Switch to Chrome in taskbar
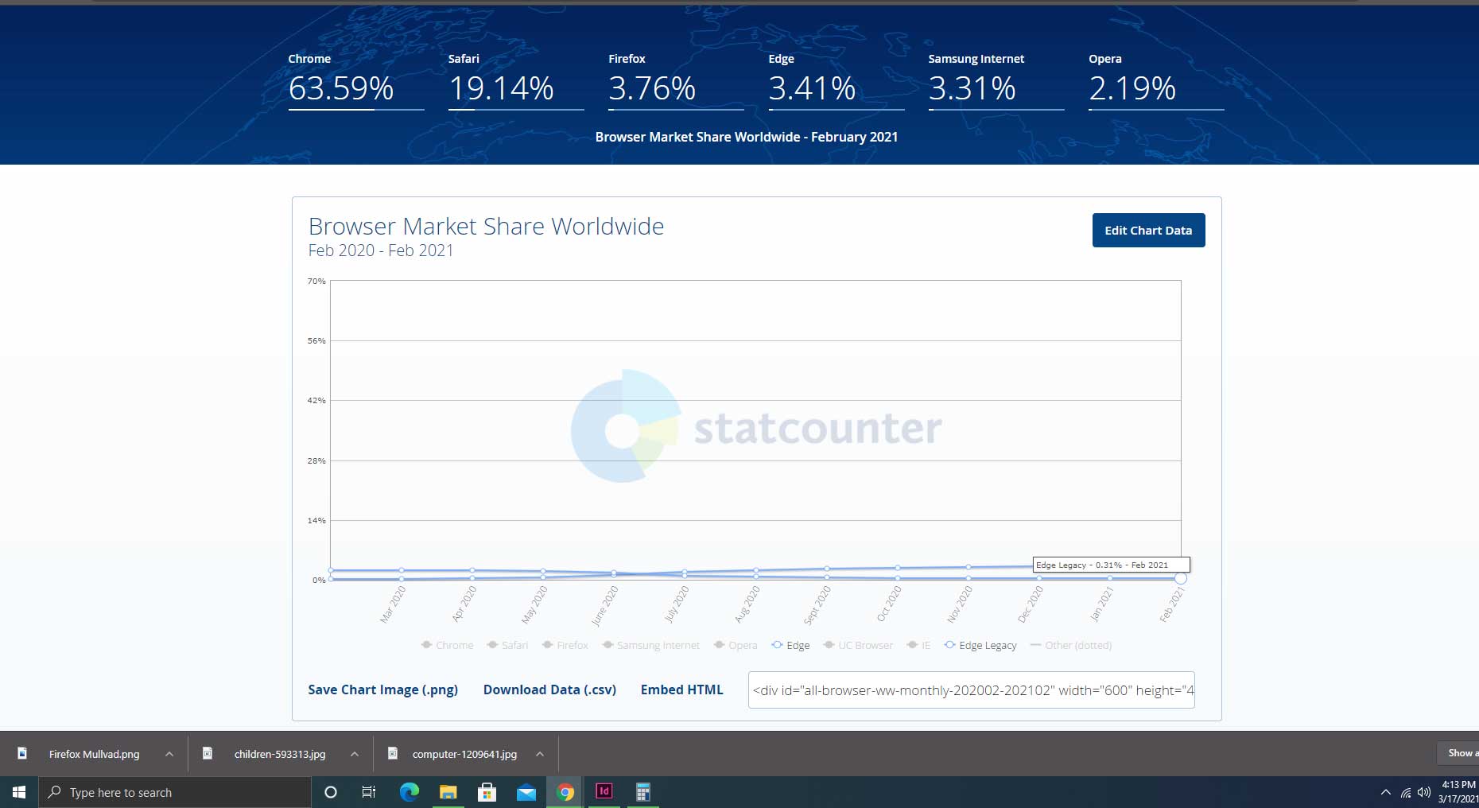Screen dimensions: 1479x808 coord(565,792)
